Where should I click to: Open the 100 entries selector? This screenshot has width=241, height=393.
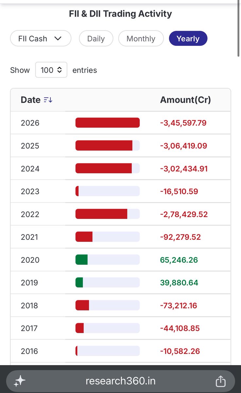[x=51, y=70]
